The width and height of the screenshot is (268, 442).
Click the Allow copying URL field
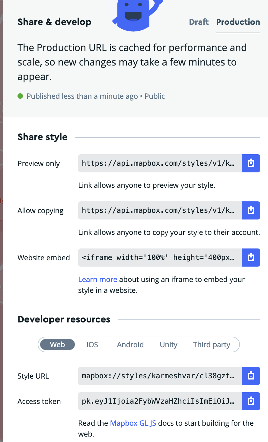click(160, 210)
